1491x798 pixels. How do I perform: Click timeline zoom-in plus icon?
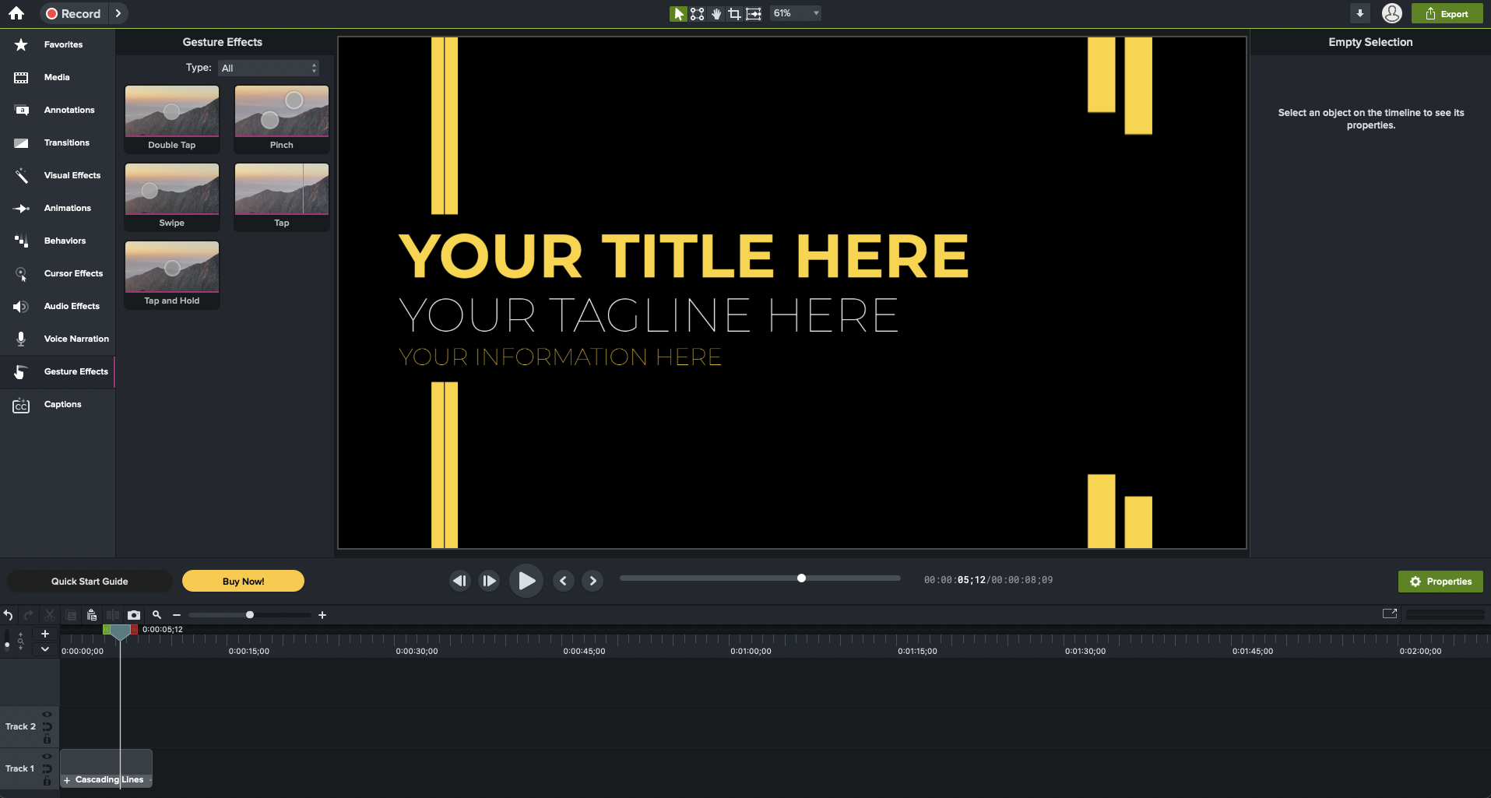pos(322,615)
